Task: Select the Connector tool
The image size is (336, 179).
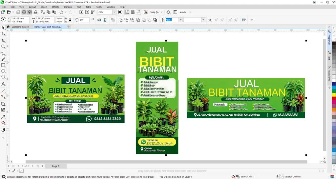Action: [x=3, y=97]
